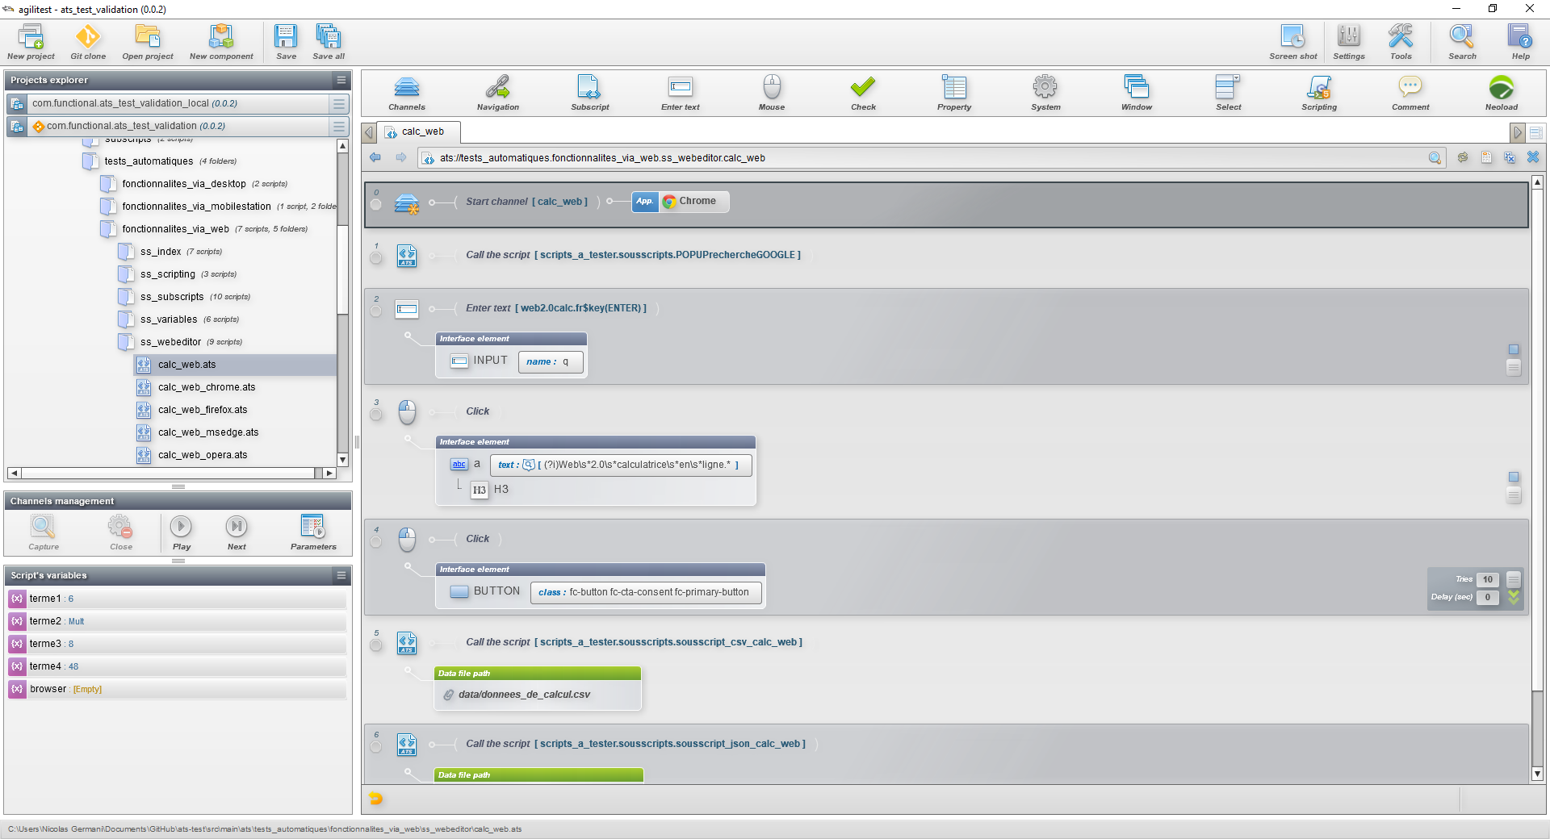
Task: Add a Subscript action
Action: click(x=590, y=93)
